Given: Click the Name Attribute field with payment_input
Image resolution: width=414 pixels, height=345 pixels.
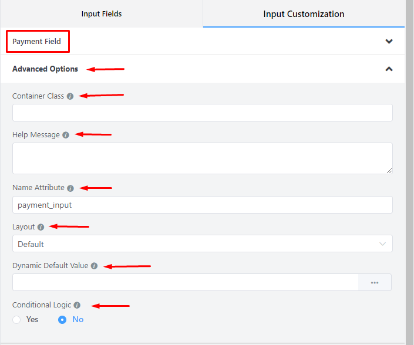Looking at the screenshot, I should pyautogui.click(x=202, y=205).
